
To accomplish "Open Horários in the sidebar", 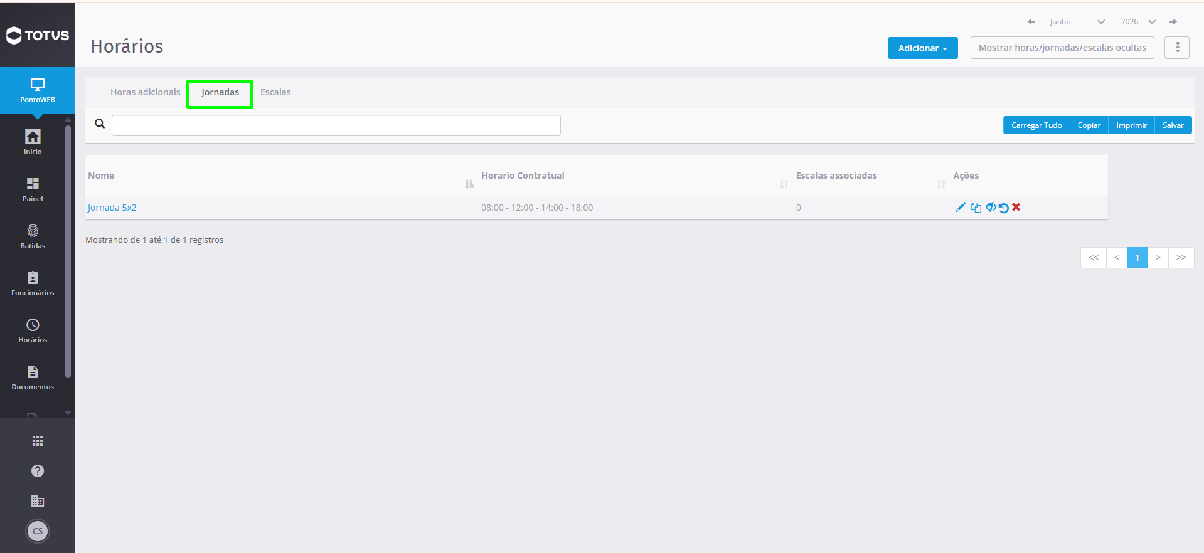I will click(33, 330).
